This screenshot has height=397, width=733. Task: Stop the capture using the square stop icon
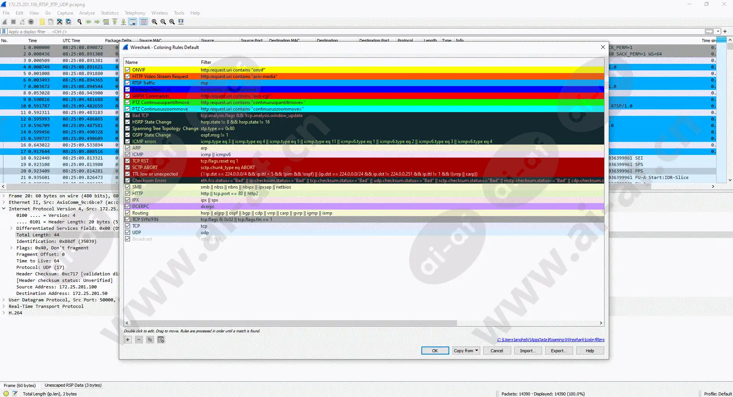[13, 22]
